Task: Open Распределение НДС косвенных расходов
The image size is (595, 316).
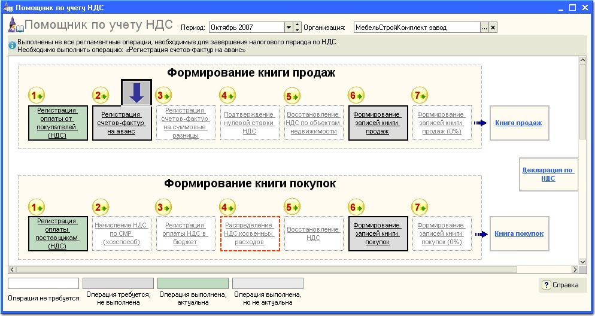Action: coord(250,233)
